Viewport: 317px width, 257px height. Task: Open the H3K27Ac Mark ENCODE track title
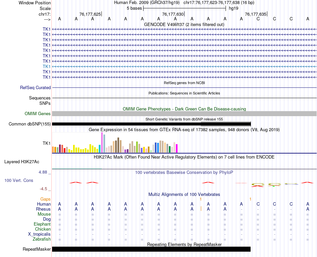184,157
